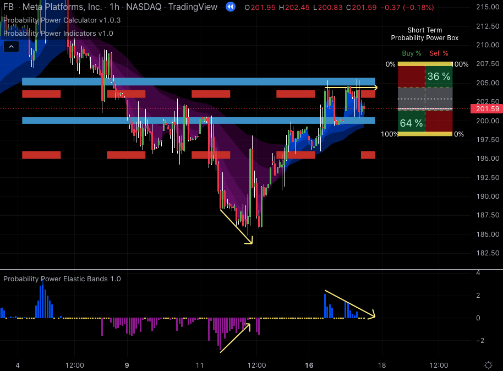Select Probability Power Calculator v1.0.3 indicator label

click(62, 20)
